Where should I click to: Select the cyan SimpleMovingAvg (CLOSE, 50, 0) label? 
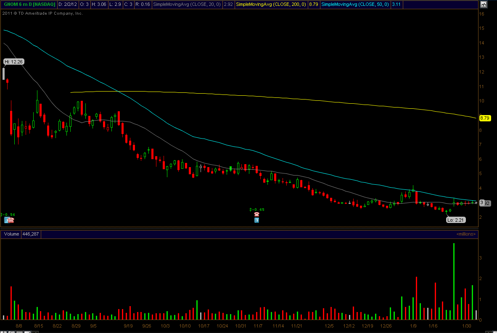[355, 4]
